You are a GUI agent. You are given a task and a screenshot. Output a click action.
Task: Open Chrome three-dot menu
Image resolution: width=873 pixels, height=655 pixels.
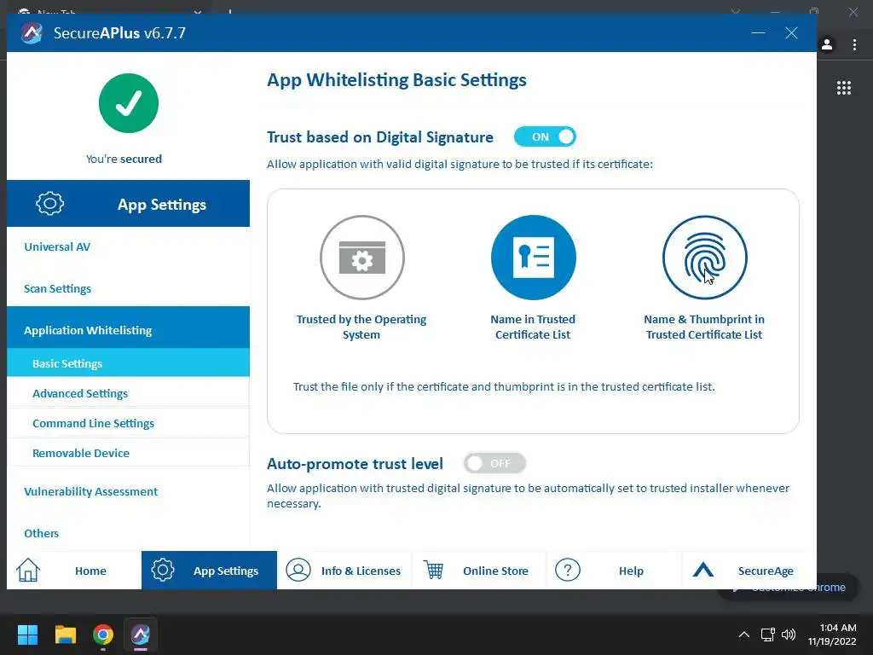point(854,44)
